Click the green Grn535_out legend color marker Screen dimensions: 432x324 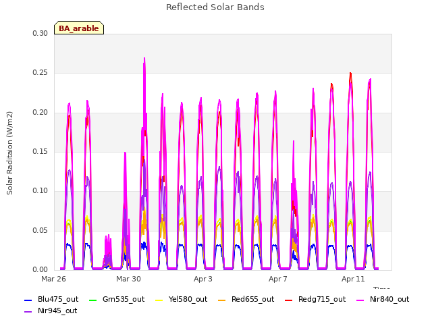coord(93,300)
